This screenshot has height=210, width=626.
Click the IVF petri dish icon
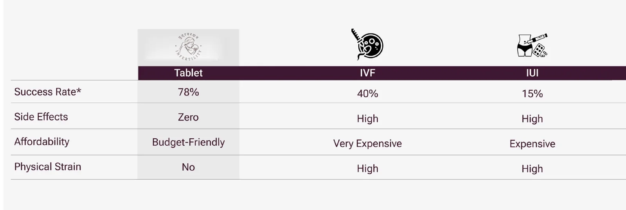[x=367, y=44]
